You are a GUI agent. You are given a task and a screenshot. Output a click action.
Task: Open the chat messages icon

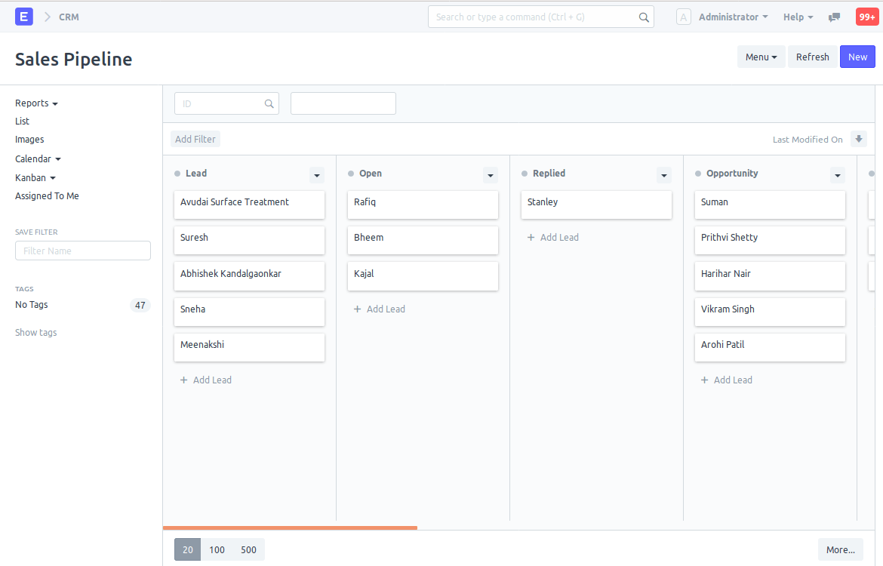click(835, 17)
